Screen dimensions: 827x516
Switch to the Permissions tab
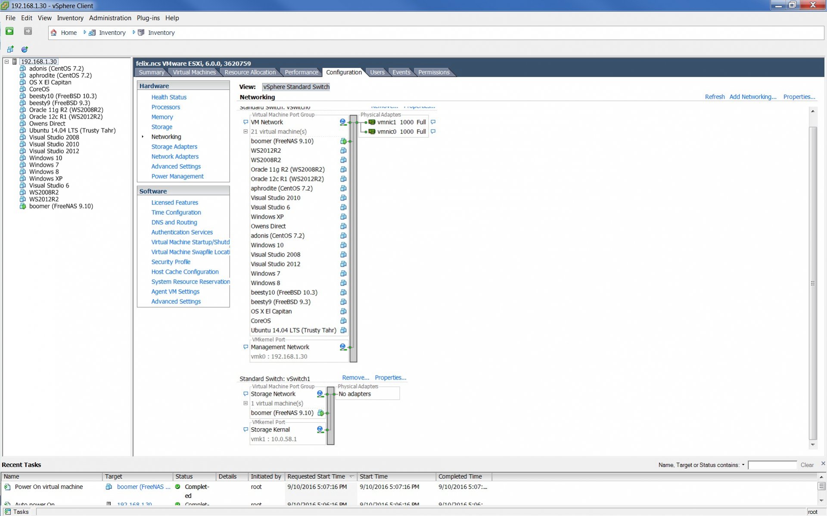(434, 72)
